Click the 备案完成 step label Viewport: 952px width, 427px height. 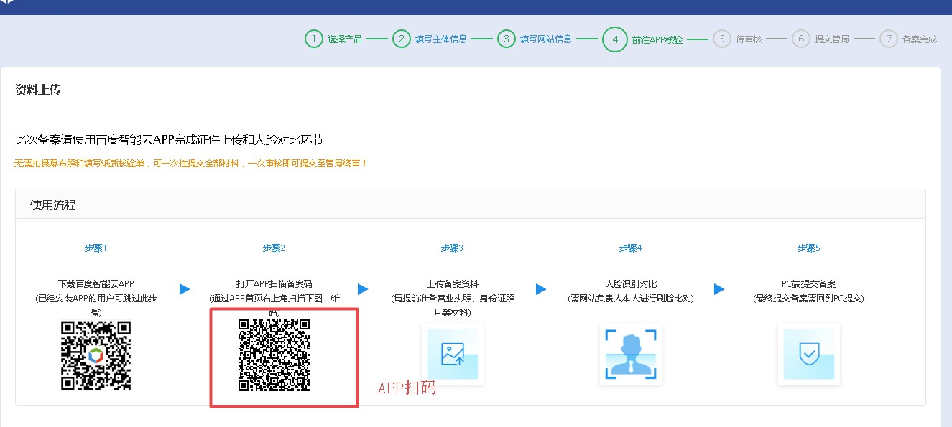(x=920, y=39)
